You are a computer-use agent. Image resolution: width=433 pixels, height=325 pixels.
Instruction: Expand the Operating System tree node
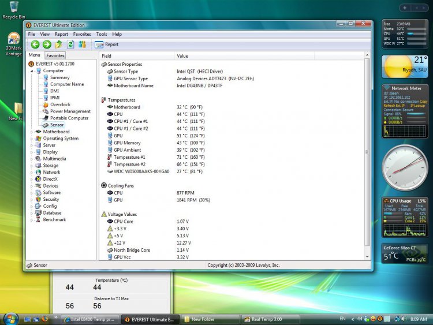tap(32, 139)
